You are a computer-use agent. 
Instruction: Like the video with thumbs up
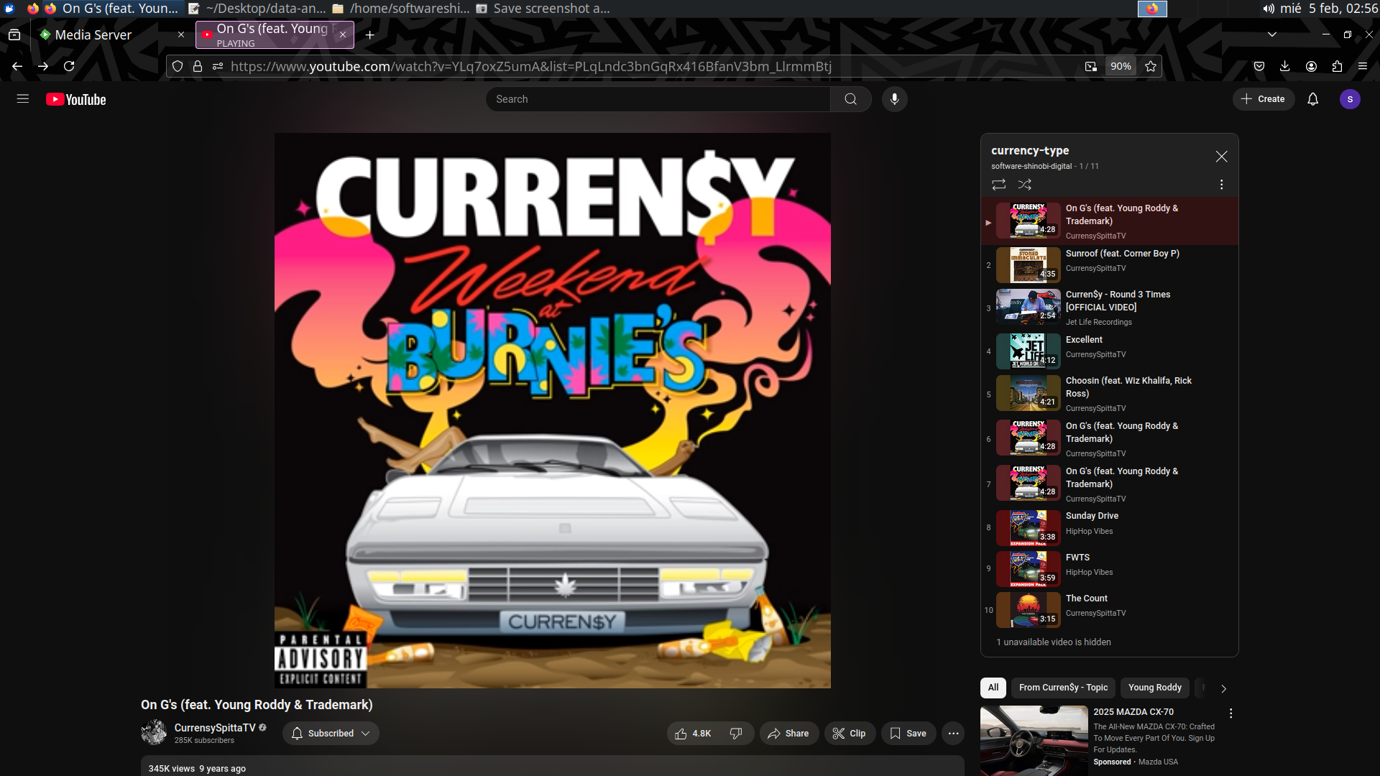click(x=693, y=733)
